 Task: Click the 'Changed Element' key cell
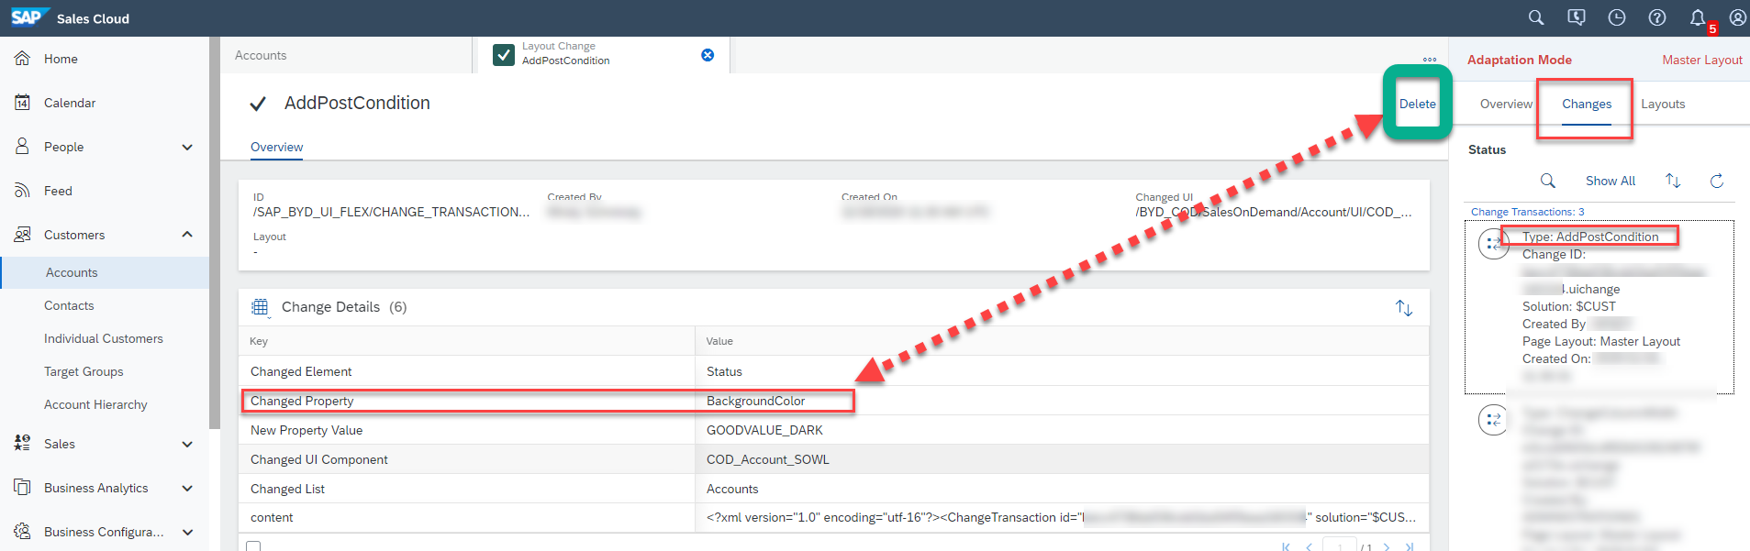pyautogui.click(x=467, y=371)
